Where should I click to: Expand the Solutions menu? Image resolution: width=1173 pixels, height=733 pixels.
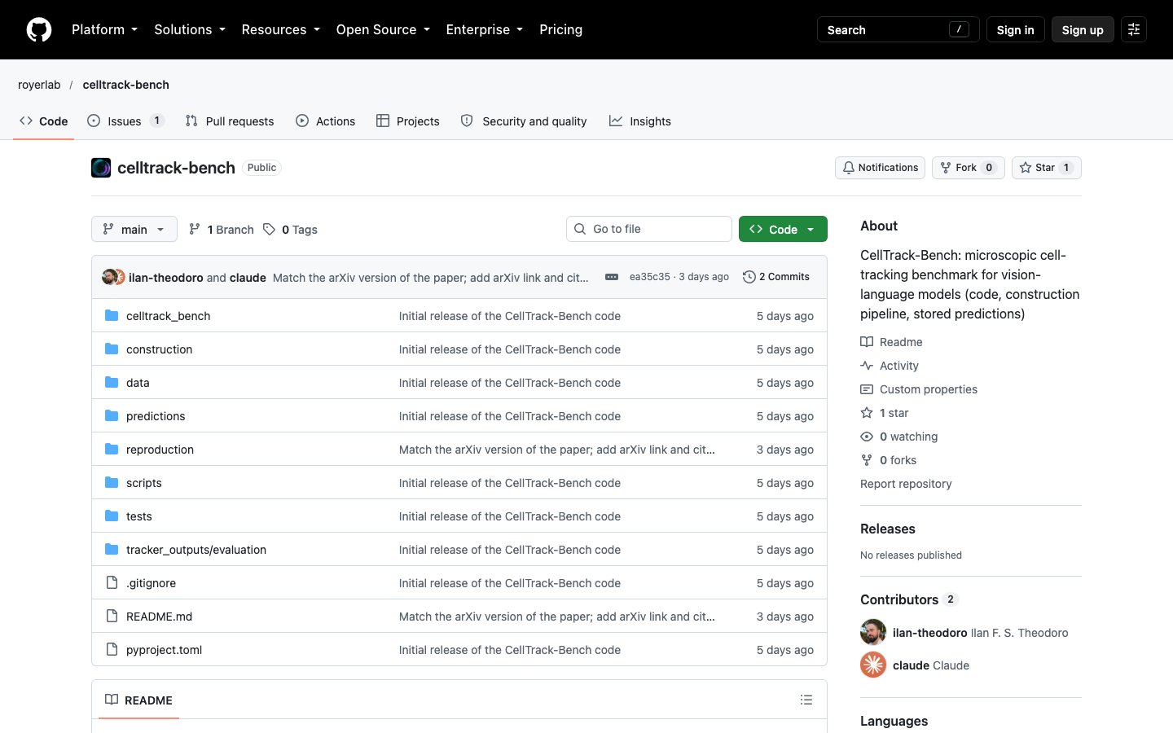[190, 29]
